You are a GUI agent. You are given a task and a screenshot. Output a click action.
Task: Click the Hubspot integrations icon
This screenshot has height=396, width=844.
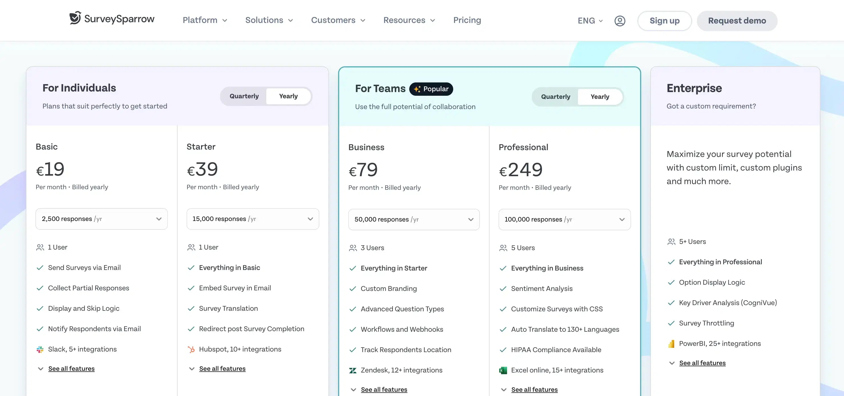coord(191,349)
